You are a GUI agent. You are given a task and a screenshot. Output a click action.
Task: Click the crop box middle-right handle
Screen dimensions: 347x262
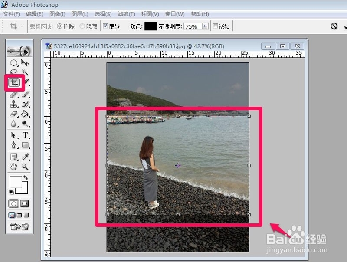pos(249,165)
